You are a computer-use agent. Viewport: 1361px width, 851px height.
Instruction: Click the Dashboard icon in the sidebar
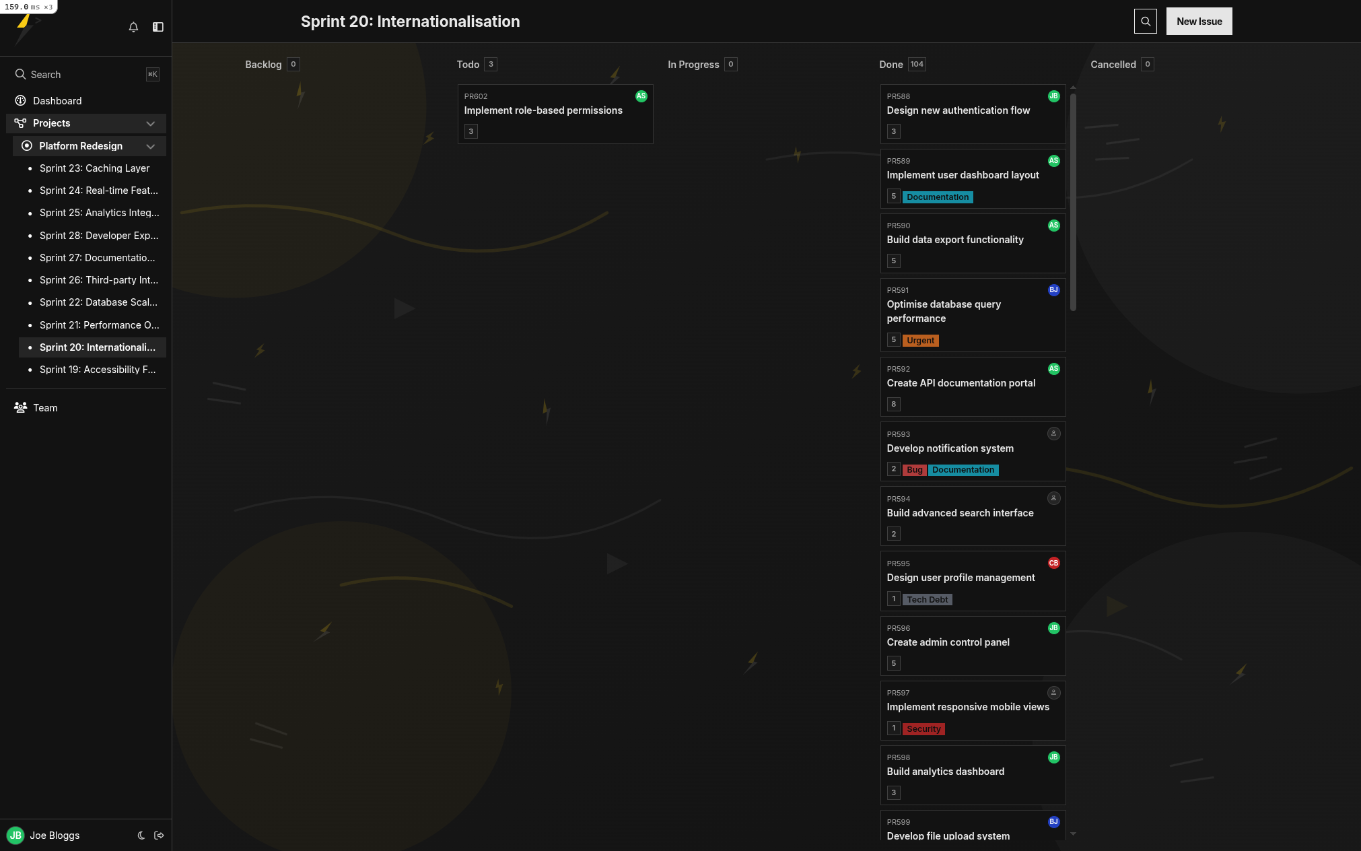pyautogui.click(x=21, y=100)
